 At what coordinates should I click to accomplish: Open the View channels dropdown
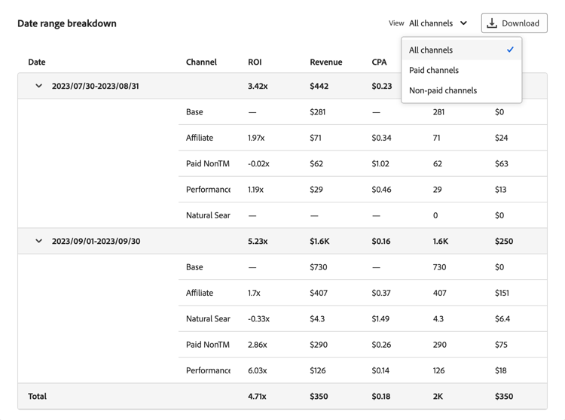tap(438, 23)
